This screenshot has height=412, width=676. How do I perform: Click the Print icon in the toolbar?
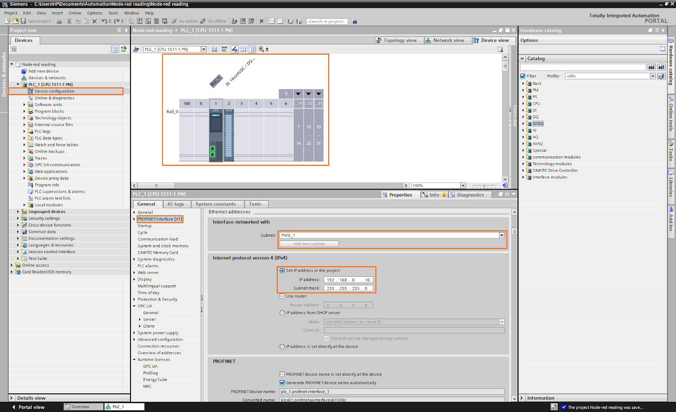tap(59, 21)
